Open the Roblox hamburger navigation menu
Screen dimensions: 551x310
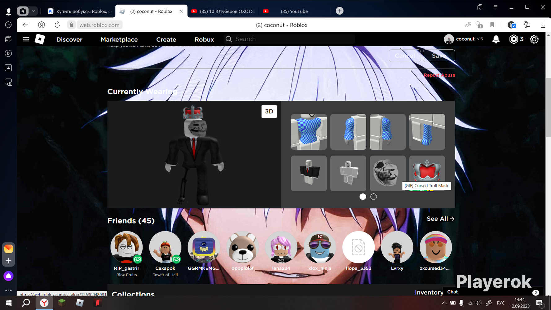pos(26,39)
